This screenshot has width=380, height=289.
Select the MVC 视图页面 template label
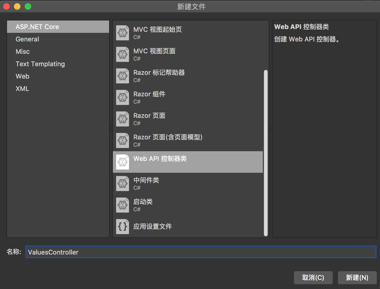(x=154, y=51)
